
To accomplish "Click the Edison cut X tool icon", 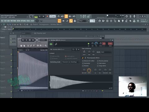I will 28,46.
